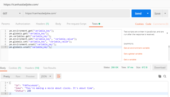Open Save options dropdown arrow
The width and height of the screenshot is (170, 97).
click(x=165, y=13)
